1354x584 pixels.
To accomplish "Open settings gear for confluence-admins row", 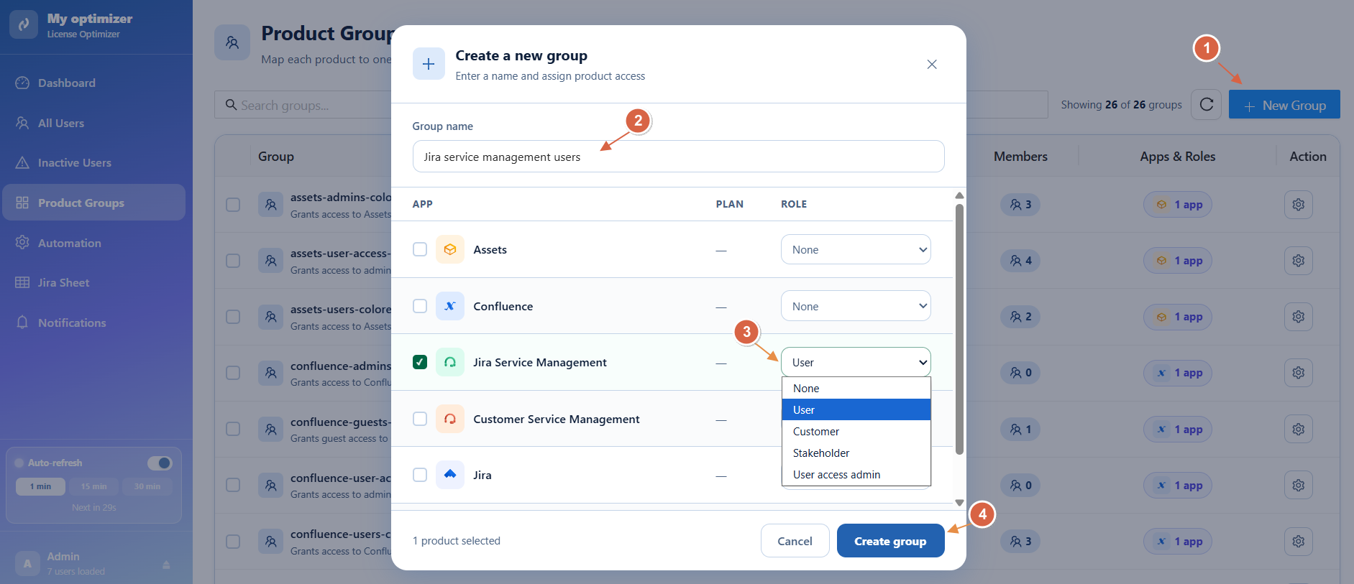I will click(x=1299, y=373).
